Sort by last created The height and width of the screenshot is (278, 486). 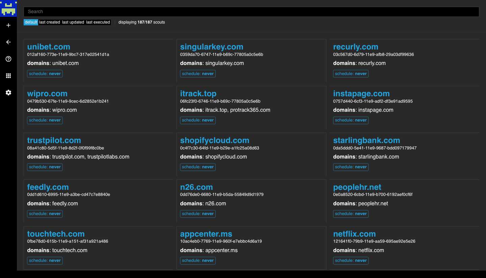pyautogui.click(x=50, y=22)
